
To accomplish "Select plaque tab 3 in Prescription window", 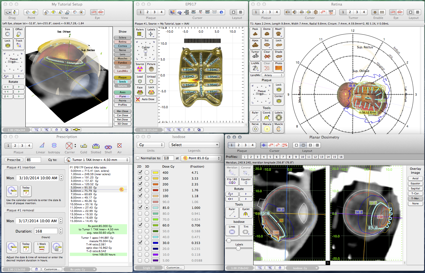I will click(22, 146).
